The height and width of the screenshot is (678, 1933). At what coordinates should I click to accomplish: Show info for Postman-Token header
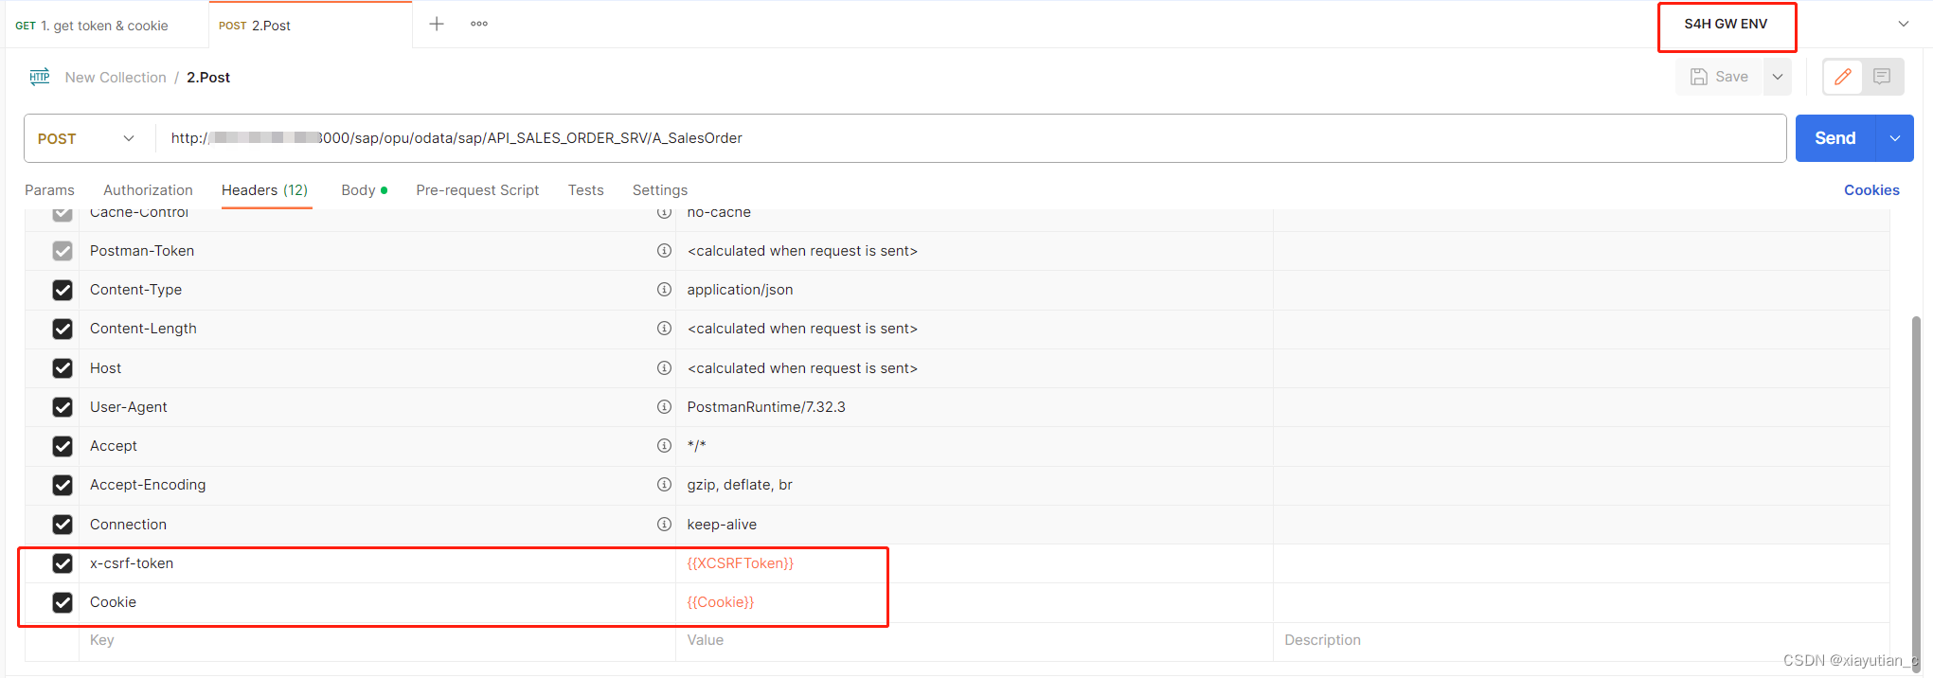[x=664, y=251]
